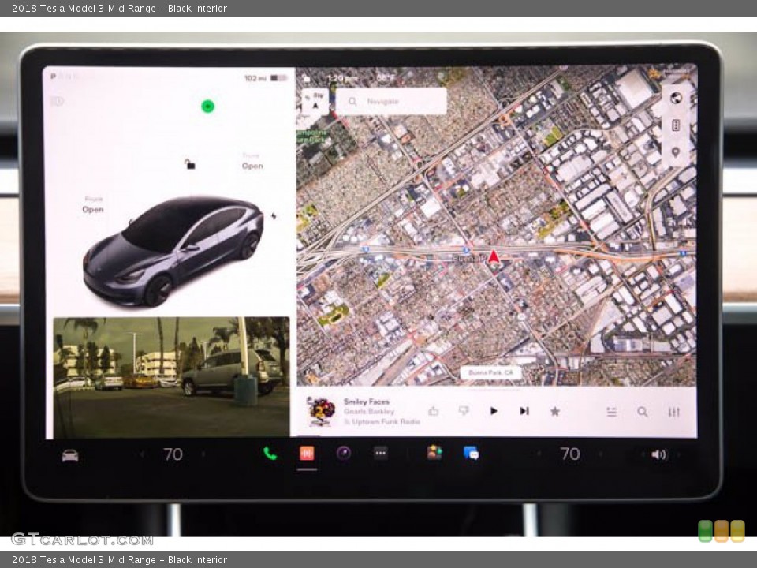Image resolution: width=757 pixels, height=568 pixels.
Task: Toggle the door lock icon
Action: [190, 165]
